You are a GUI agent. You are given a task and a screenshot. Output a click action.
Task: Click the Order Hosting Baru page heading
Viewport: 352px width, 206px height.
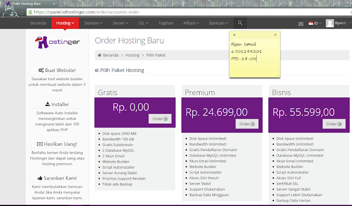coord(129,41)
